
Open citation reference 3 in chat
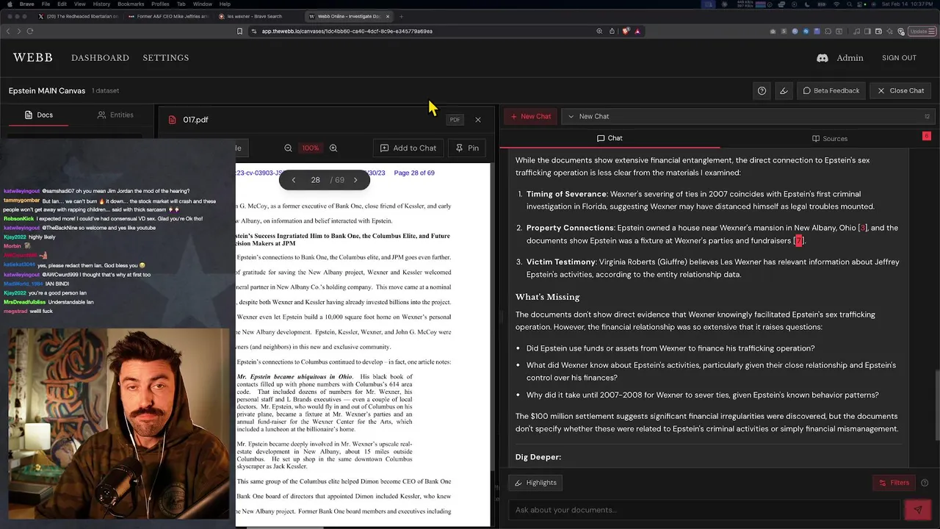point(863,228)
